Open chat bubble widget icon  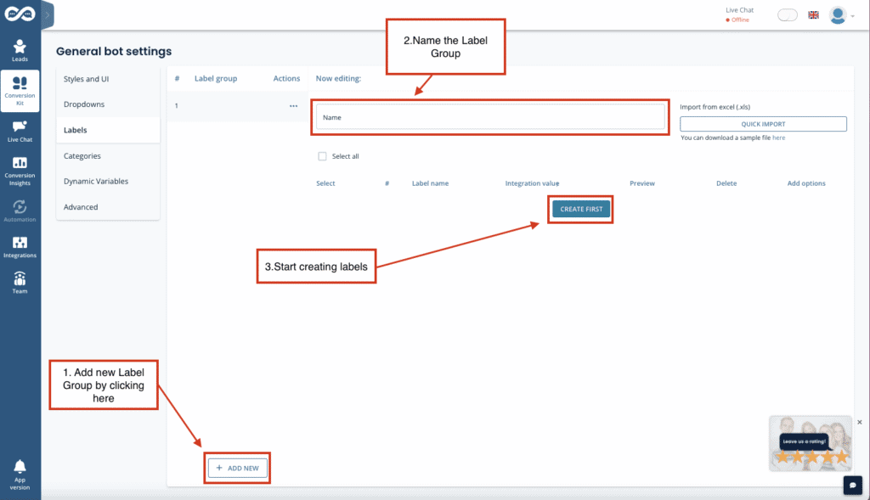click(x=852, y=484)
